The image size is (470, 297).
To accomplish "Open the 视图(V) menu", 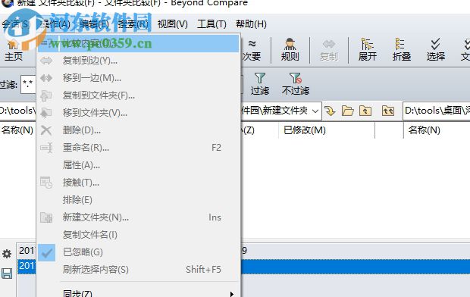I will click(x=173, y=24).
